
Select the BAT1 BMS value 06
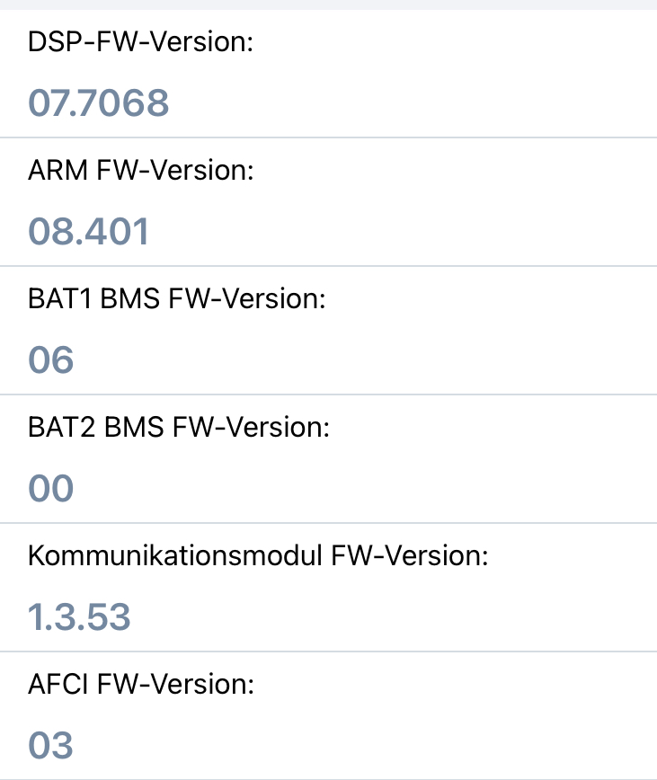point(51,360)
